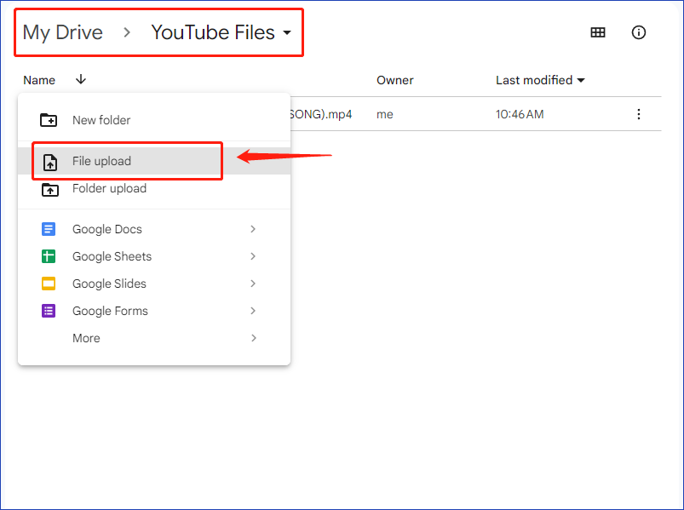This screenshot has width=684, height=510.
Task: Expand the More submenu chevron
Action: click(253, 338)
